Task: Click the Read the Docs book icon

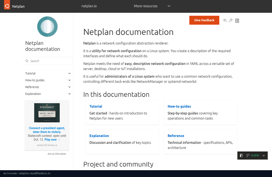Action: click(241, 155)
